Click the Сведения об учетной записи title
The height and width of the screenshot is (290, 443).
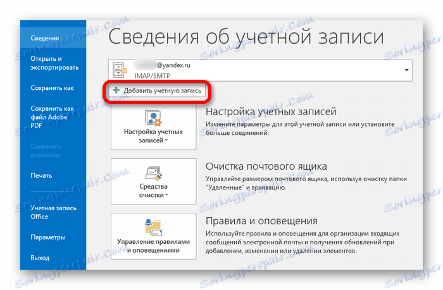click(x=246, y=37)
